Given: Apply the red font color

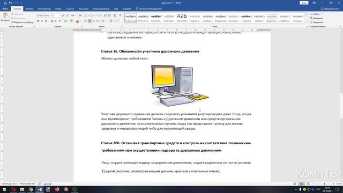Looking at the screenshot, I should (77, 21).
